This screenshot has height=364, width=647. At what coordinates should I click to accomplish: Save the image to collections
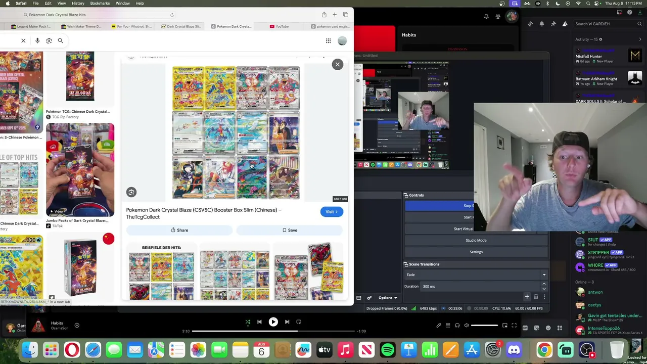[x=290, y=230]
